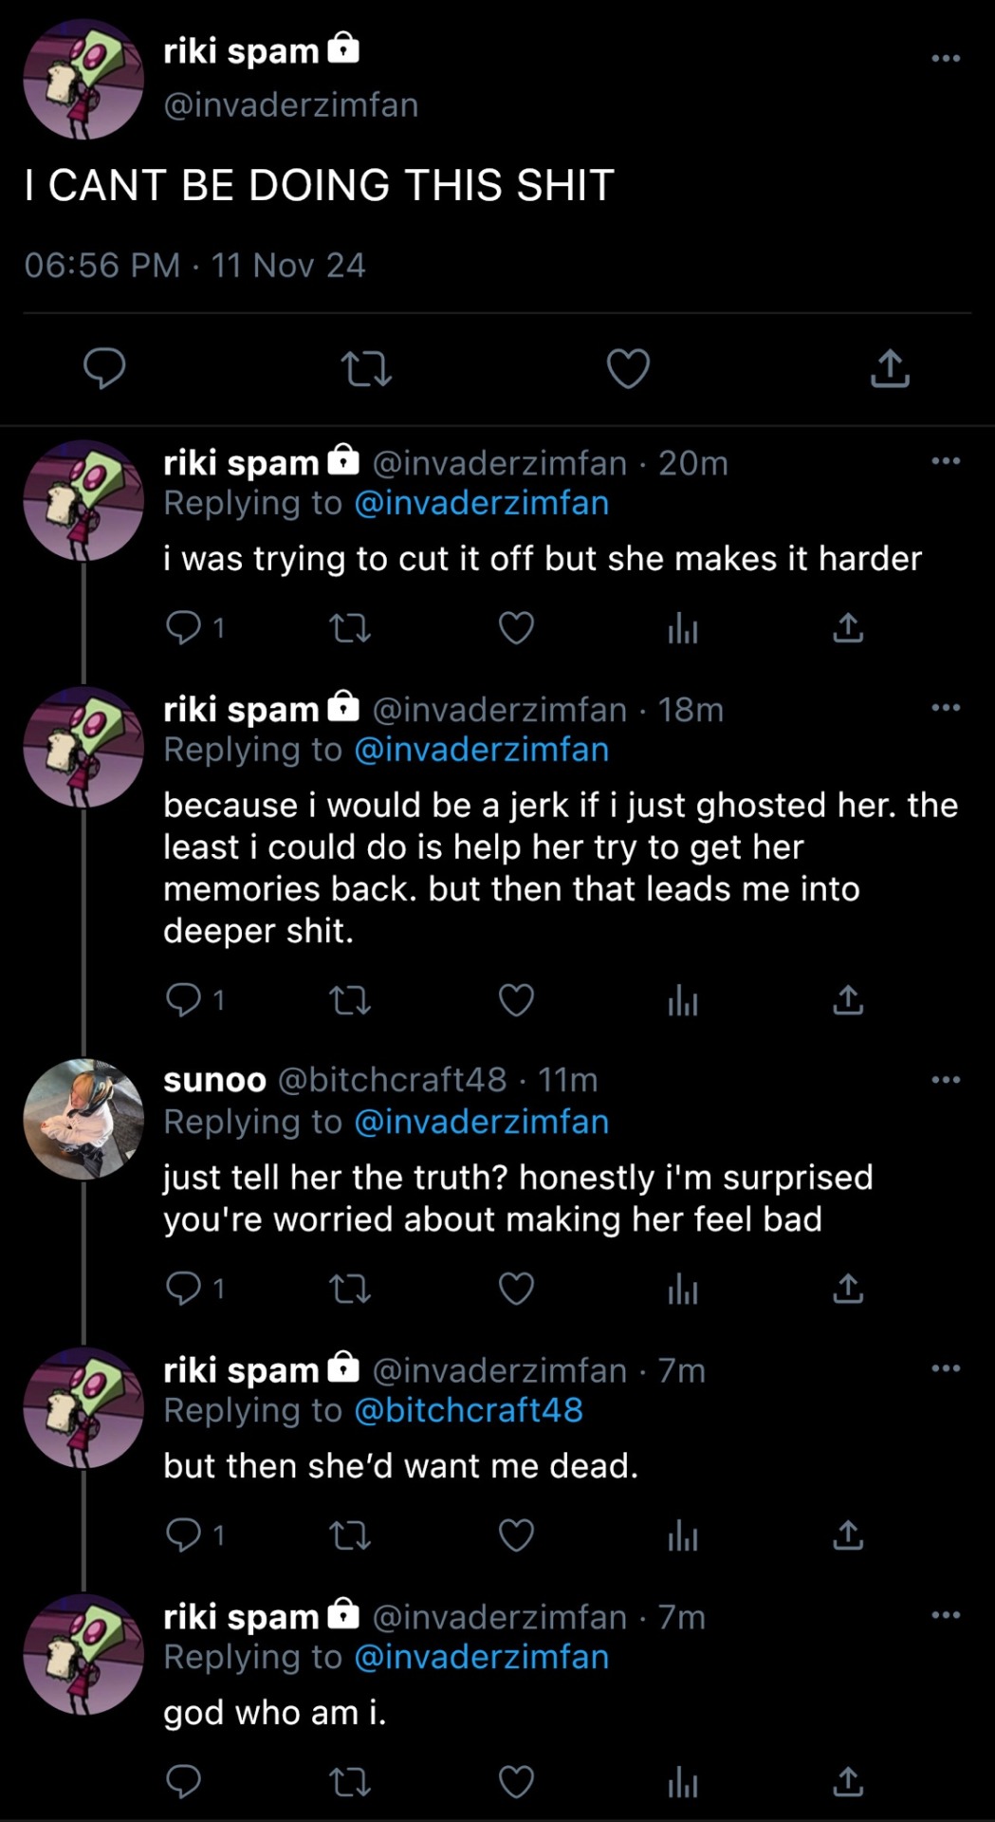Retweet the "ghosted her" reply

pos(349,1000)
